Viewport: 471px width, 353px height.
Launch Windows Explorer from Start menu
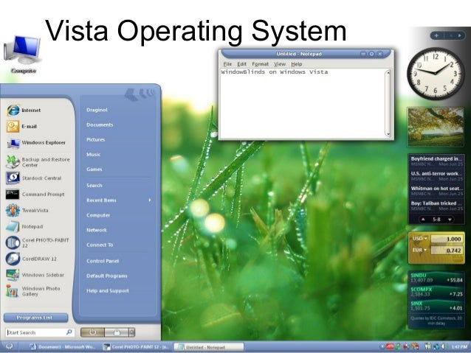pos(36,143)
